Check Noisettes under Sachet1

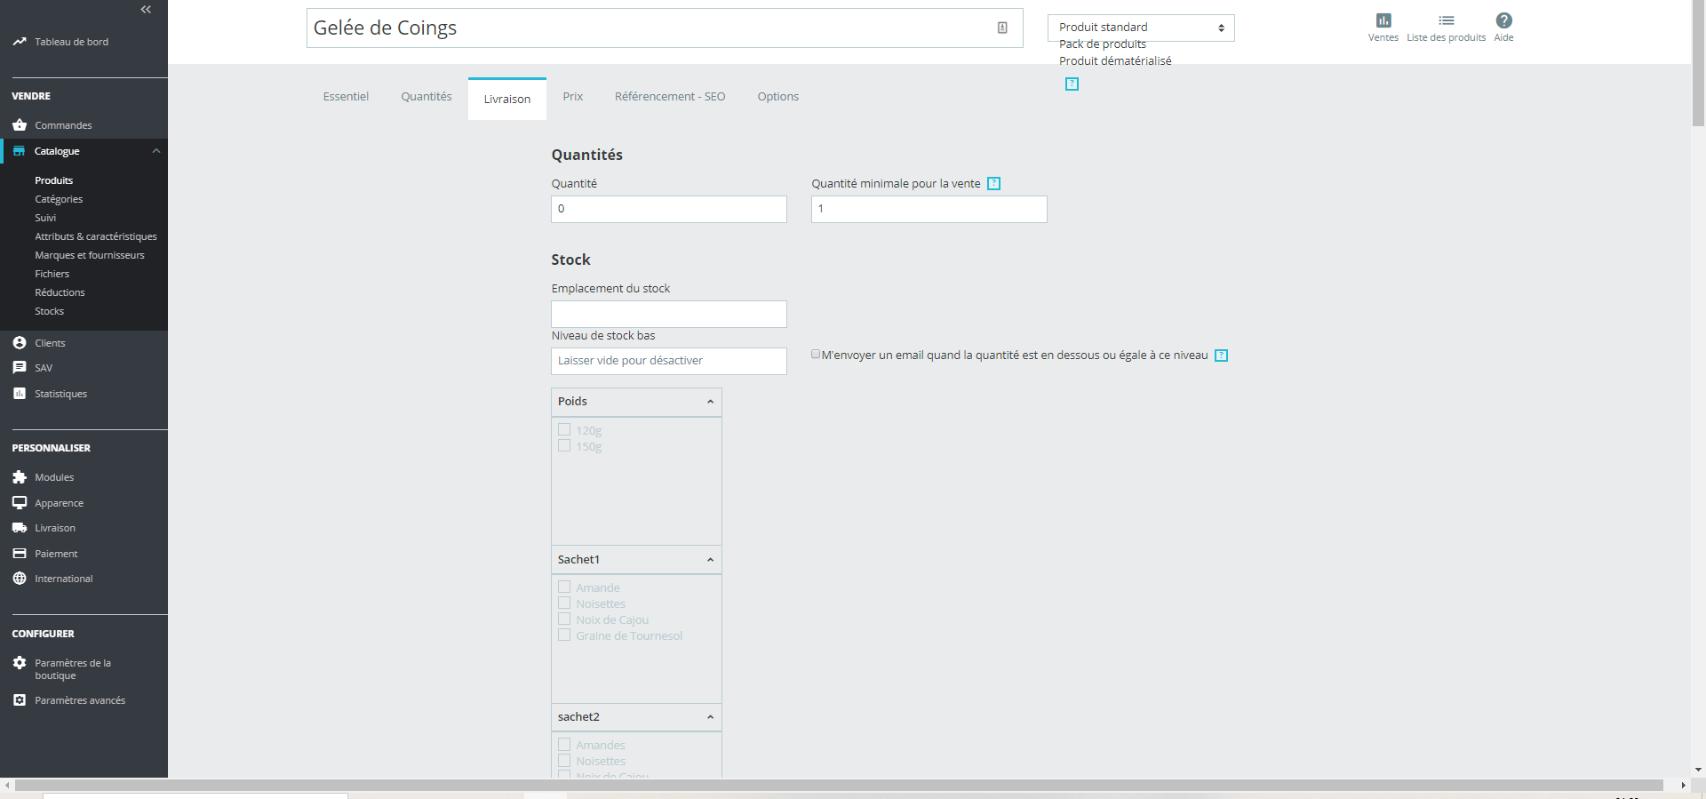[x=564, y=603]
